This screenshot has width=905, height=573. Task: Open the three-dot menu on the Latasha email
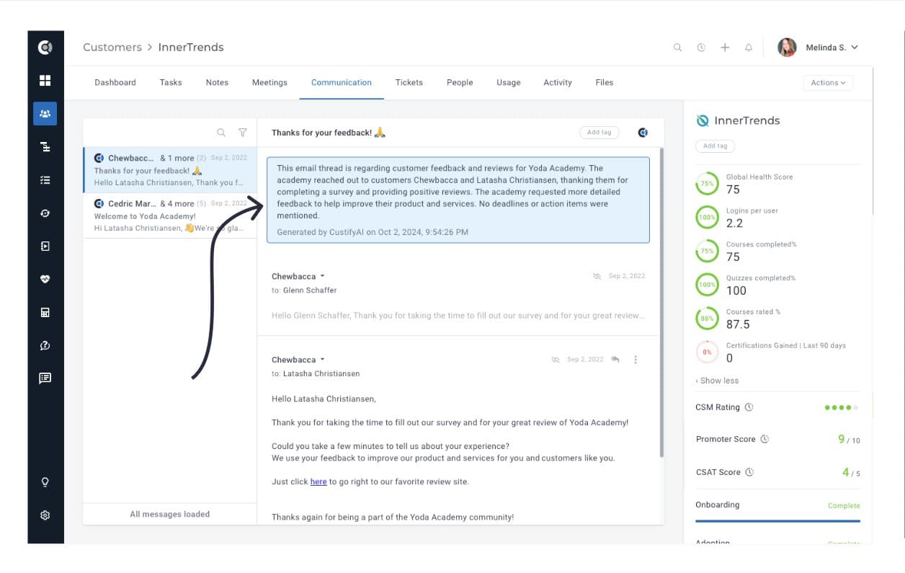[635, 360]
